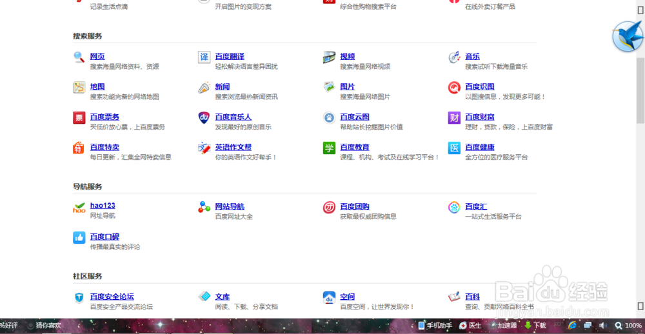Click the orange 特 bag icon for 百度特卖
Screen dimensions: 645x334
(79, 148)
